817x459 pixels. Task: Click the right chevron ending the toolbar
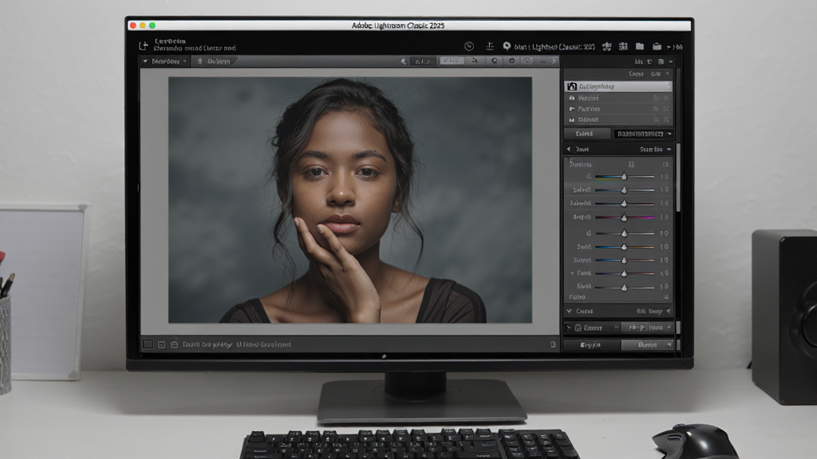(x=554, y=61)
